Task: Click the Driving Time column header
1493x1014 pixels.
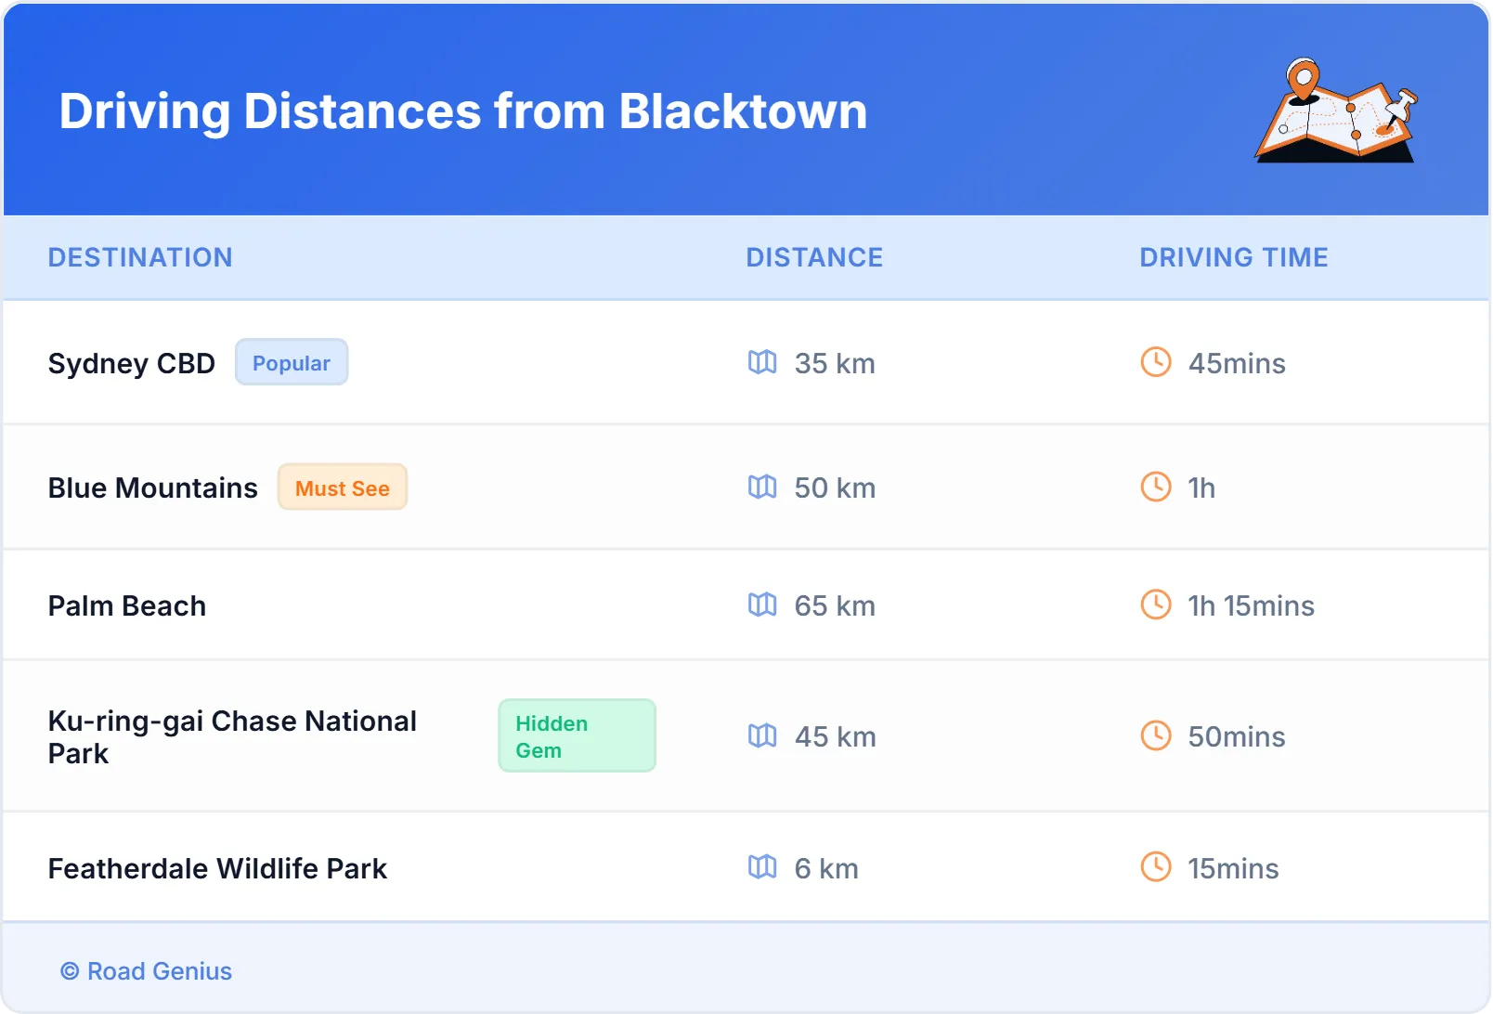Action: 1234,257
